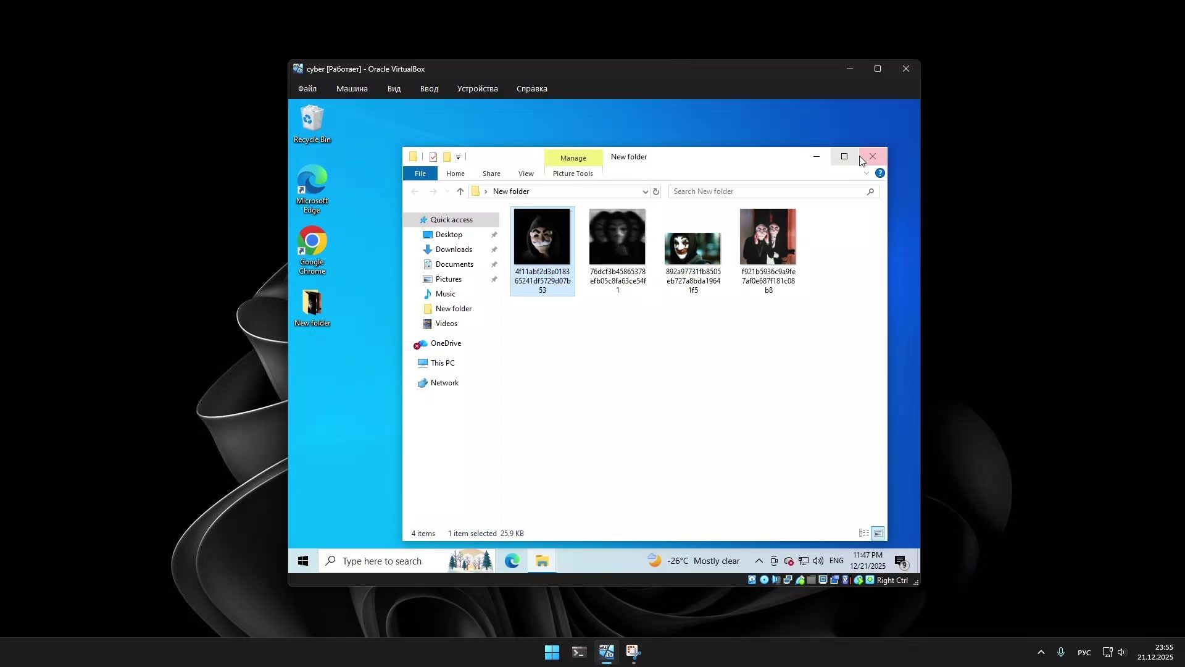Select the 76dcf3b45865378 image thumbnail

tap(617, 237)
